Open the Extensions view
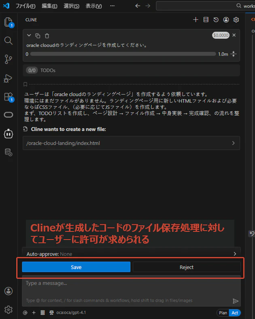This screenshot has width=255, height=319. (x=8, y=97)
